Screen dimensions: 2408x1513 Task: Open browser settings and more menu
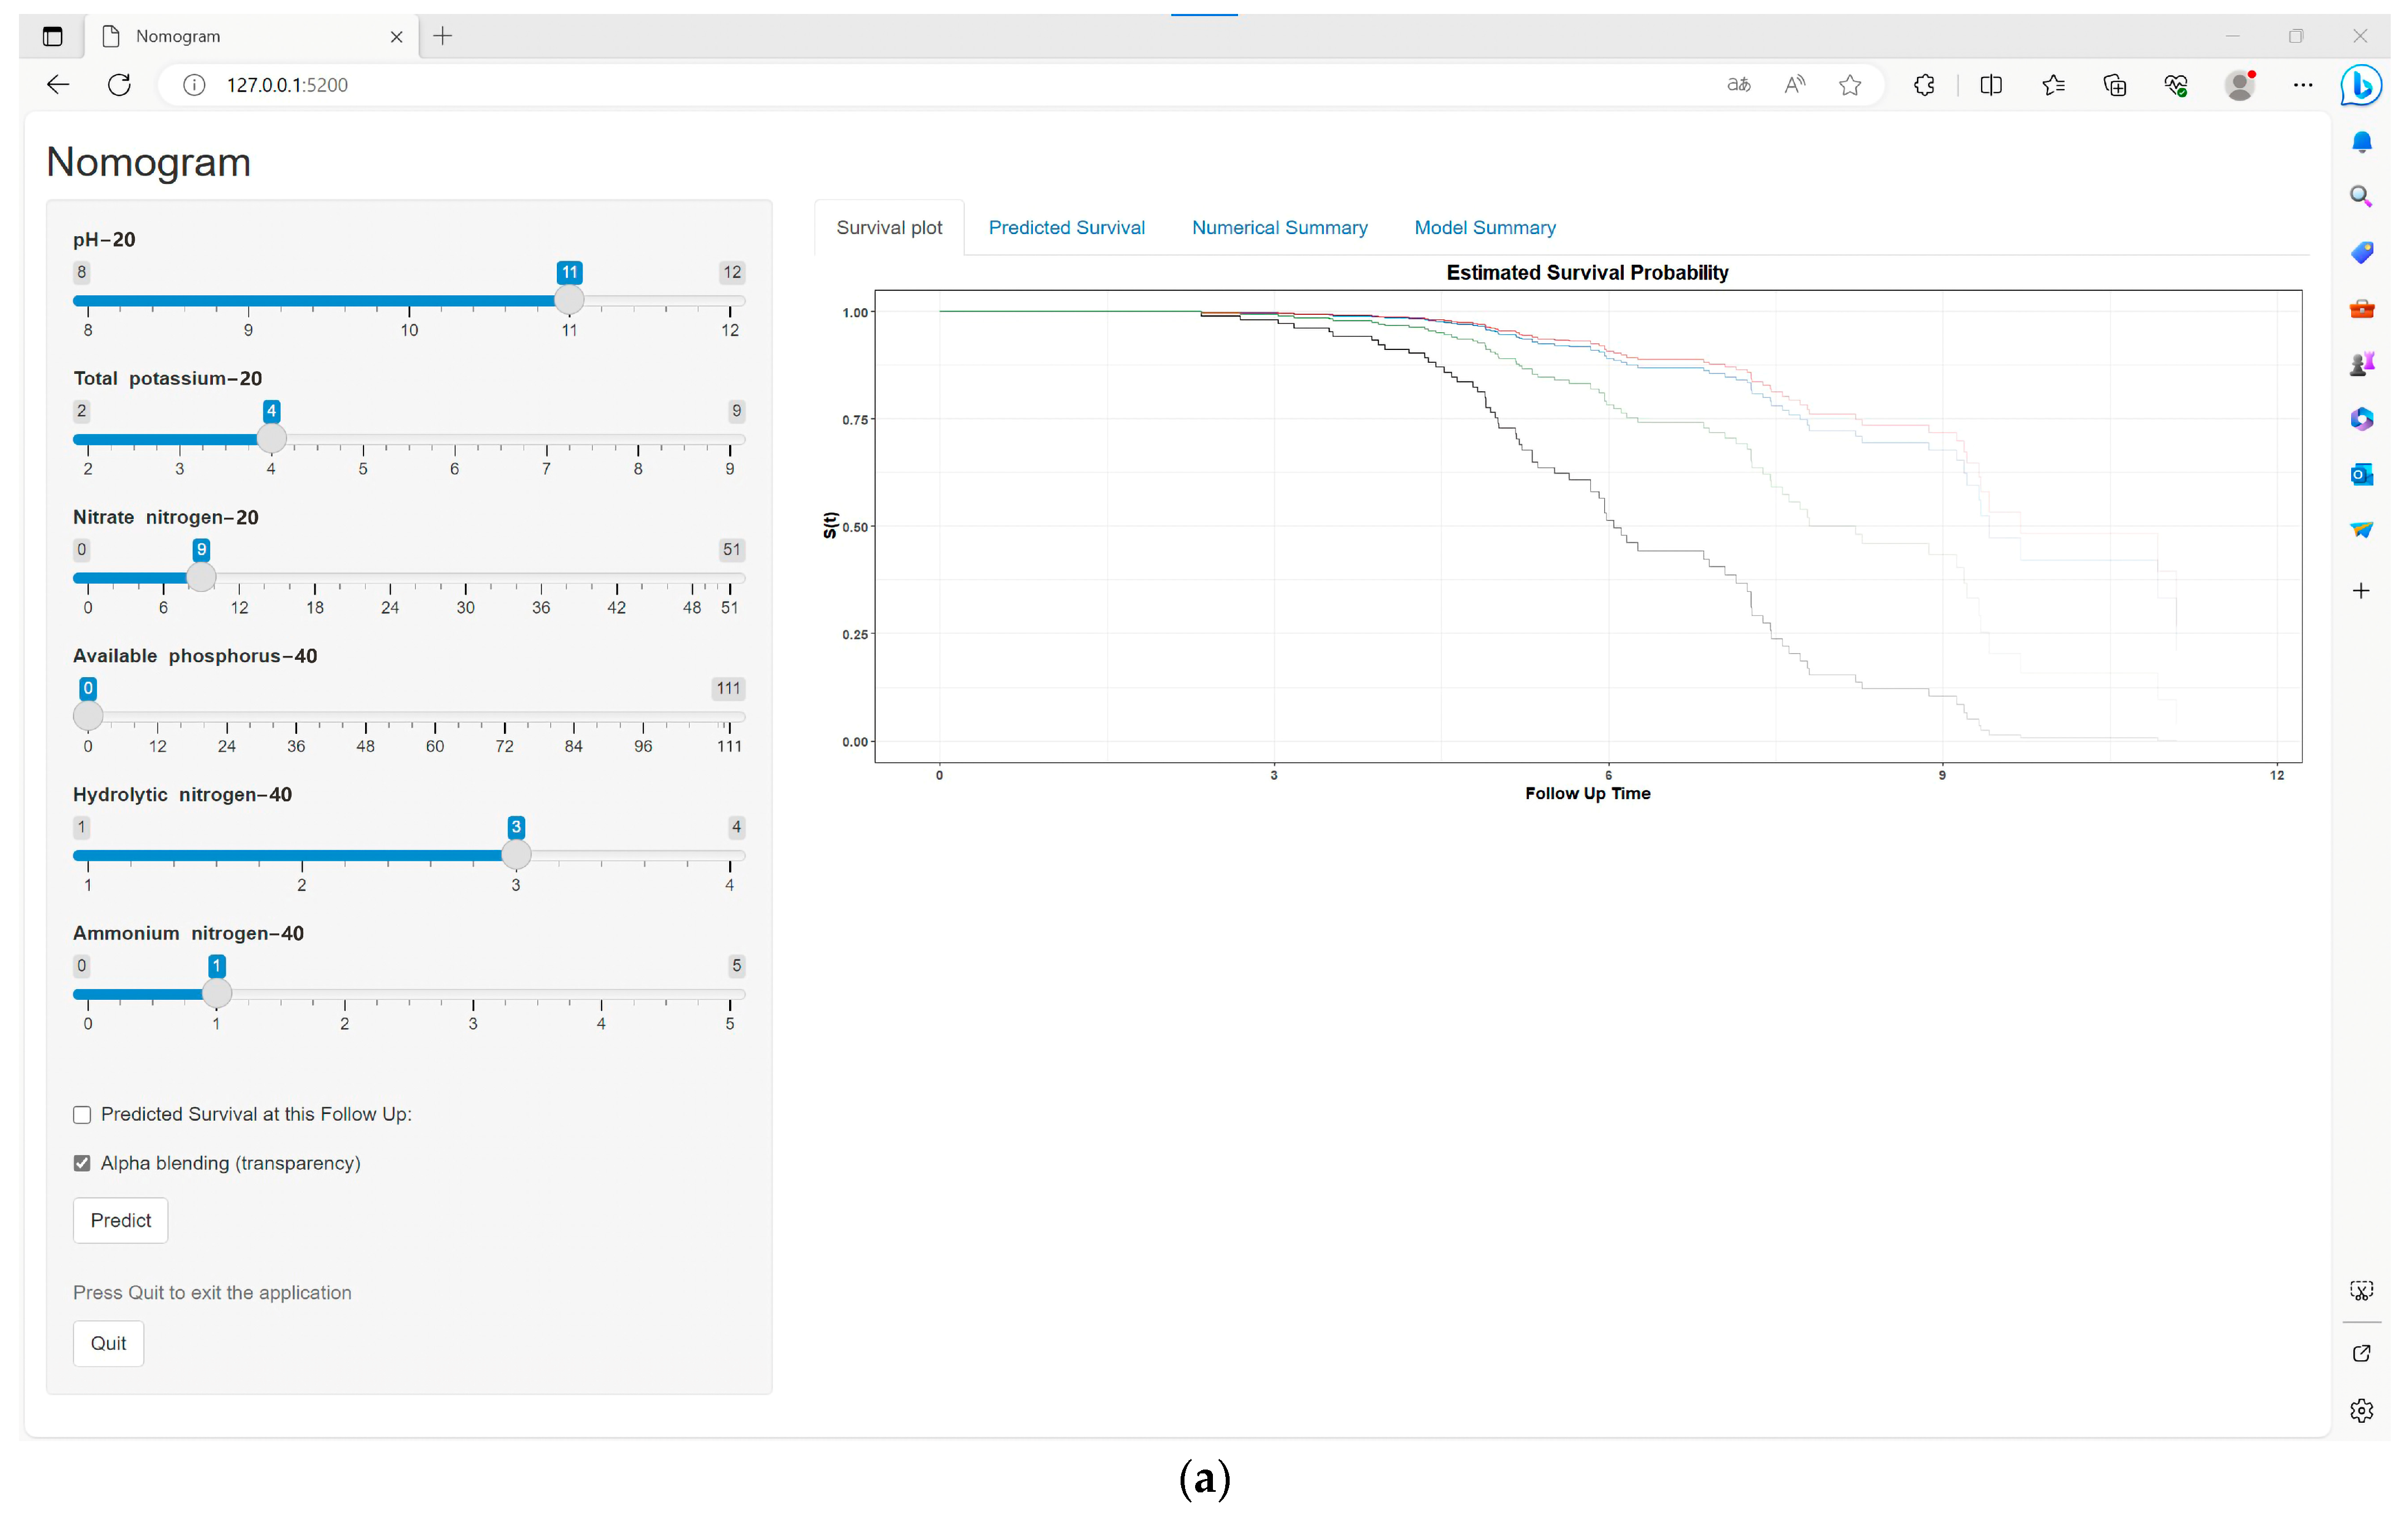pos(2302,85)
